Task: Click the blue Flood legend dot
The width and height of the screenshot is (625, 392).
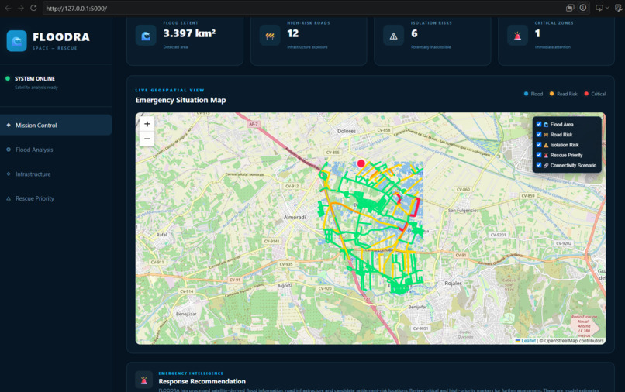Action: [x=527, y=94]
